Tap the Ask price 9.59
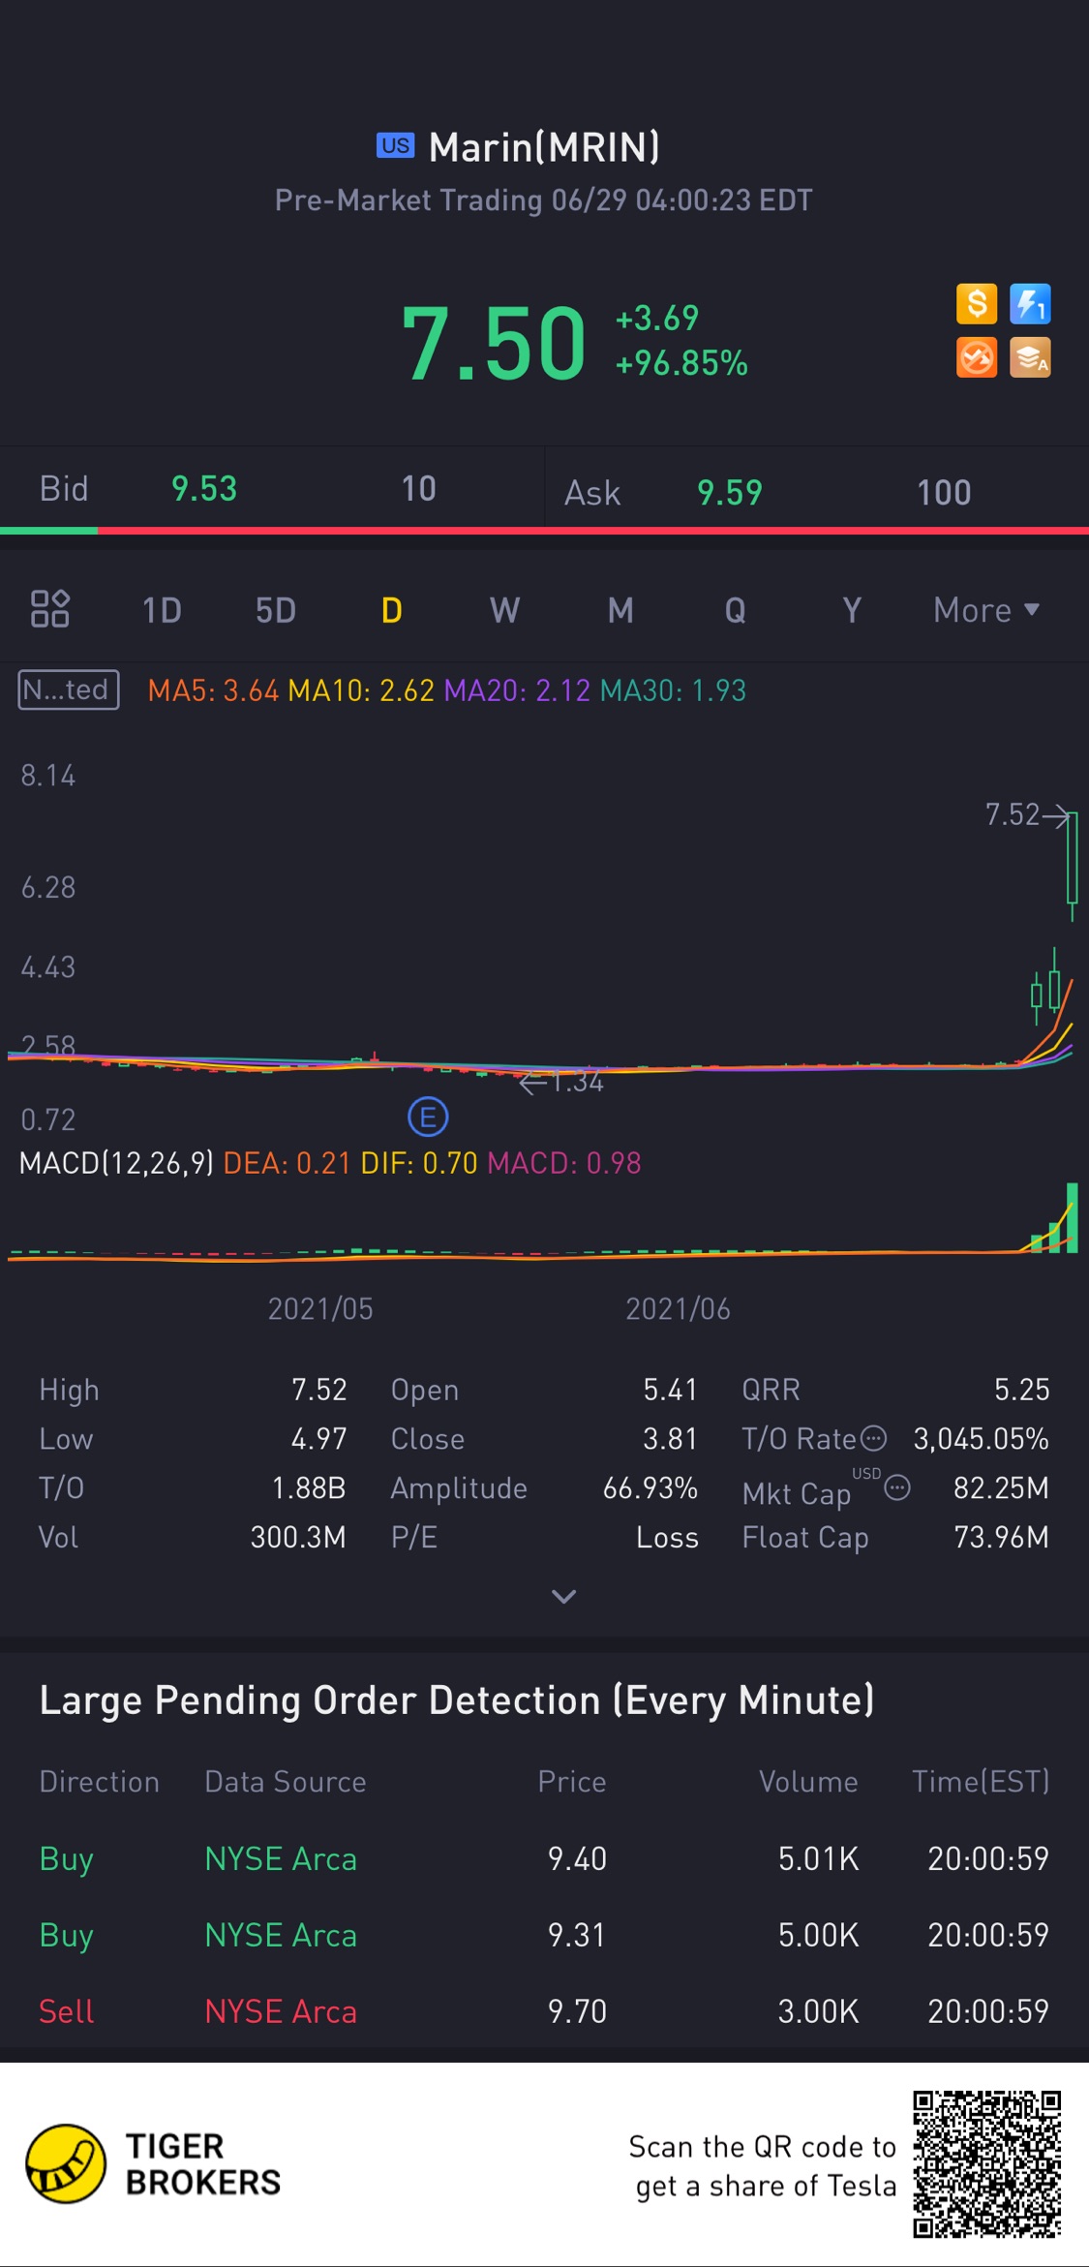 tap(730, 493)
